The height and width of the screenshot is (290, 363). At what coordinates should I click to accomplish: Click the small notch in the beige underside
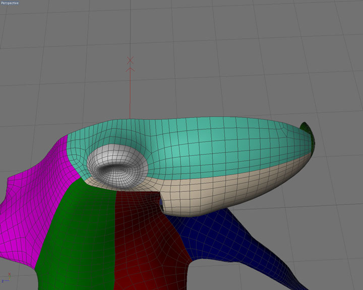point(161,205)
